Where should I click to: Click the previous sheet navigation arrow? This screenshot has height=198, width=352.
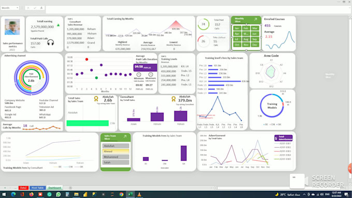tap(5, 188)
